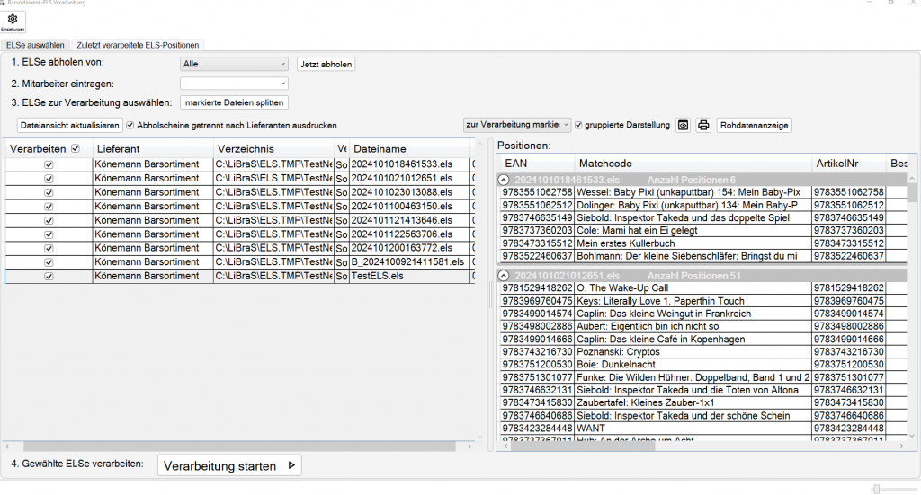Click the print preview eye icon
This screenshot has height=495, width=921.
pyautogui.click(x=684, y=125)
